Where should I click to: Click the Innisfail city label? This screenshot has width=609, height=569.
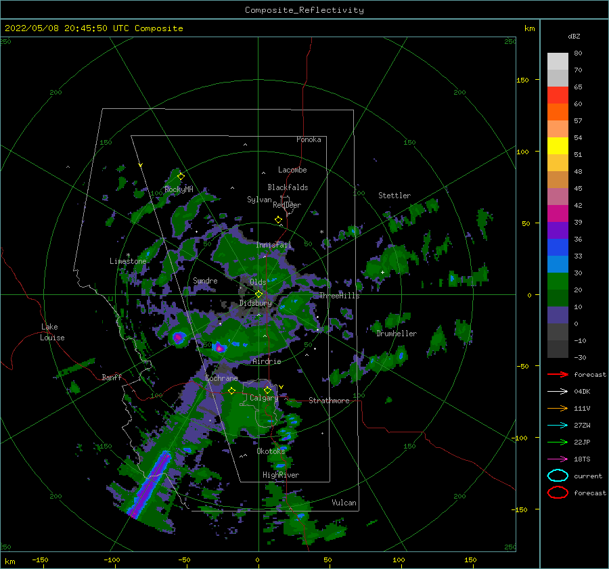(274, 245)
